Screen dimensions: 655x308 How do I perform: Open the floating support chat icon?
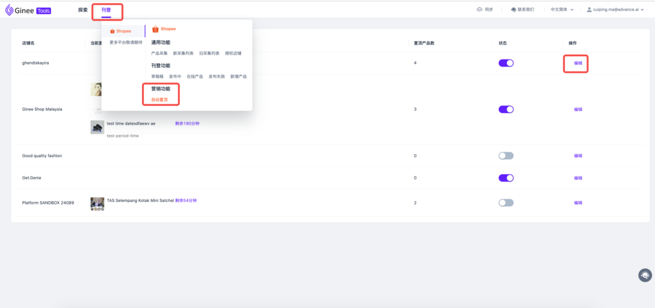645,275
